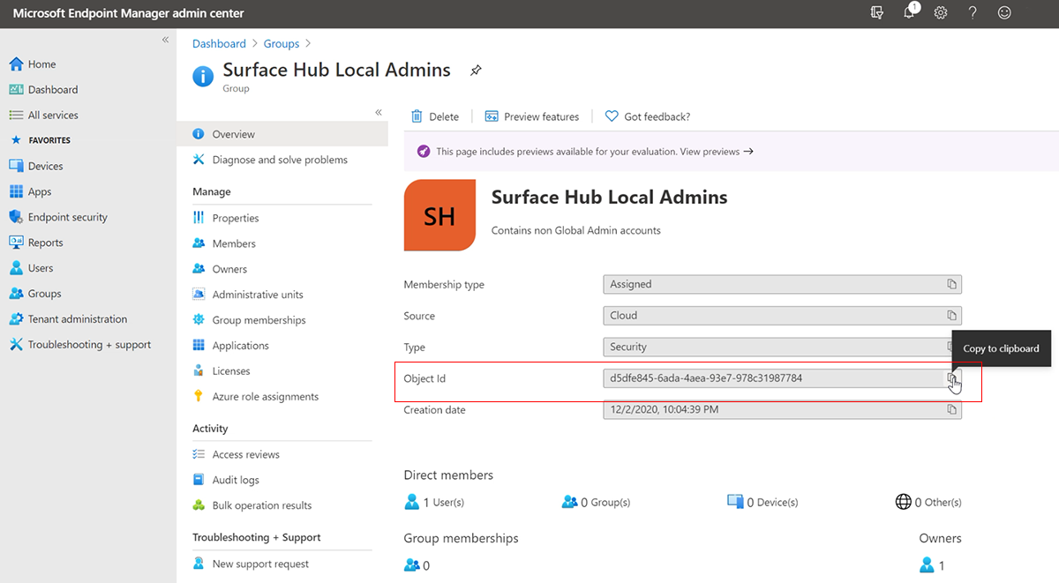This screenshot has height=583, width=1059.
Task: Pin the Surface Hub Local Admins blade
Action: click(x=476, y=71)
